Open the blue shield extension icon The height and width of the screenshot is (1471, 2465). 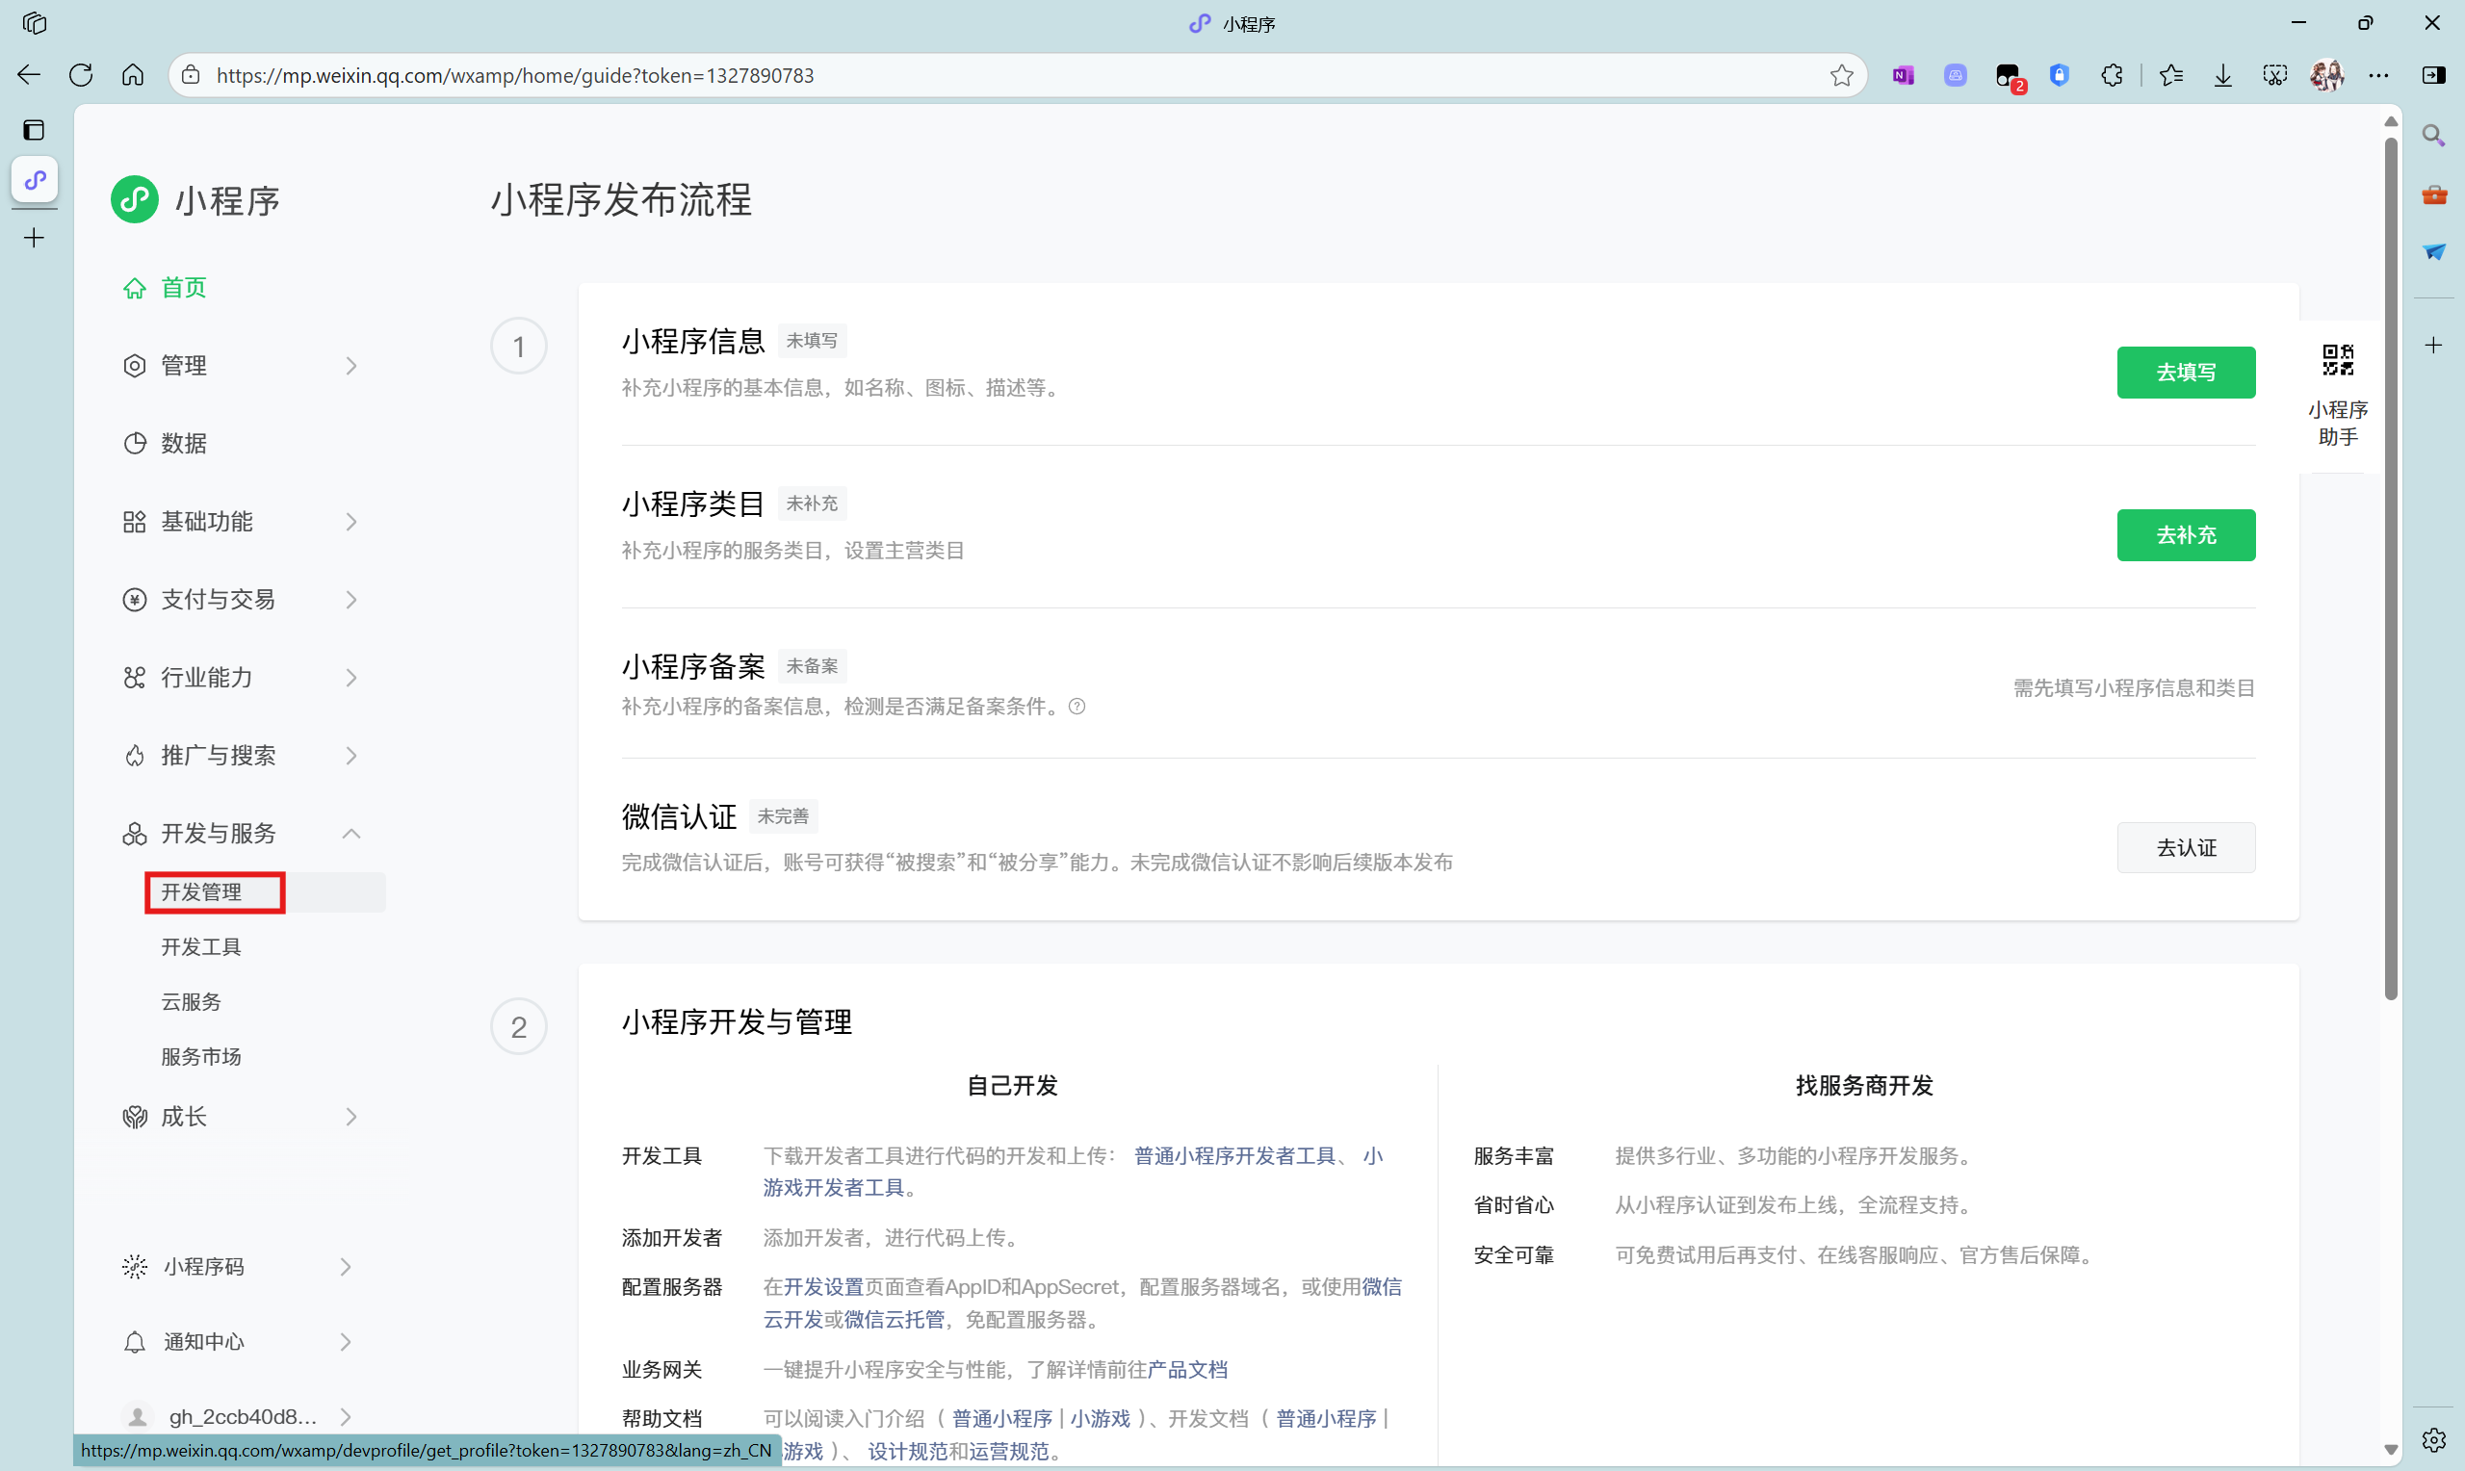[2060, 75]
